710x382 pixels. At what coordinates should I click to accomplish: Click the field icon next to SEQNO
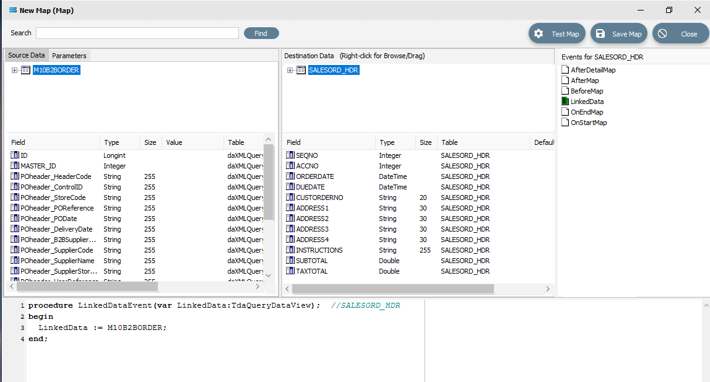(290, 155)
